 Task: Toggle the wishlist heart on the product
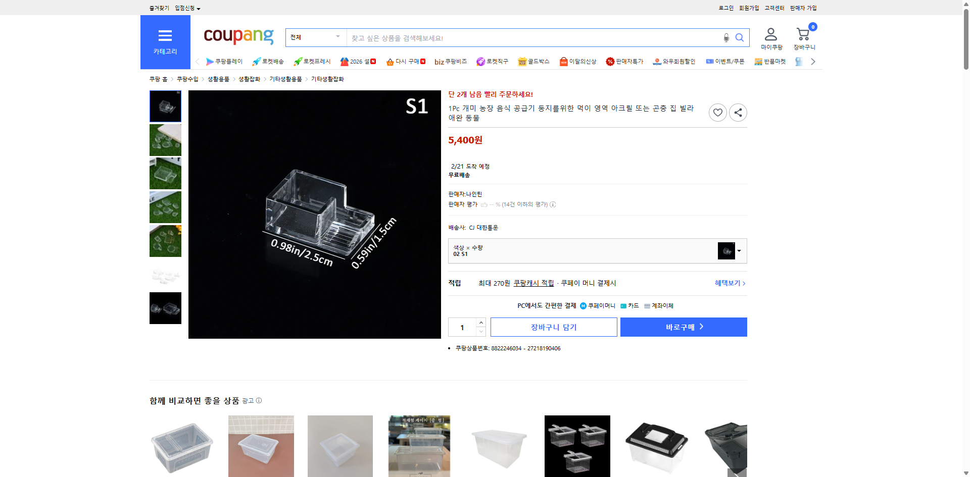717,112
